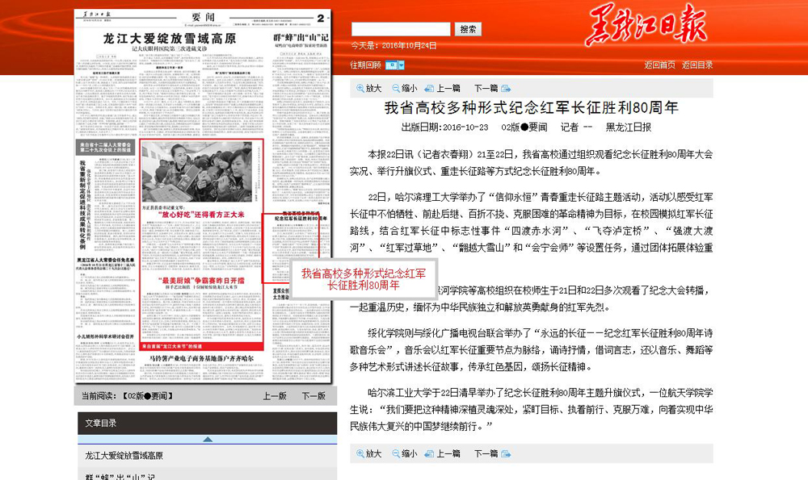
Task: Click the bottom 放大 zoom-in magnifier icon
Action: tap(360, 453)
